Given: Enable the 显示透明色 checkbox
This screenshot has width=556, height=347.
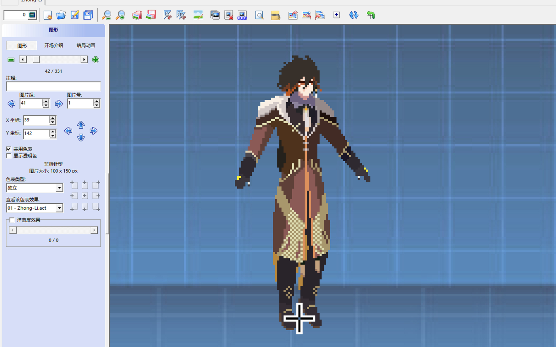Looking at the screenshot, I should coord(9,156).
